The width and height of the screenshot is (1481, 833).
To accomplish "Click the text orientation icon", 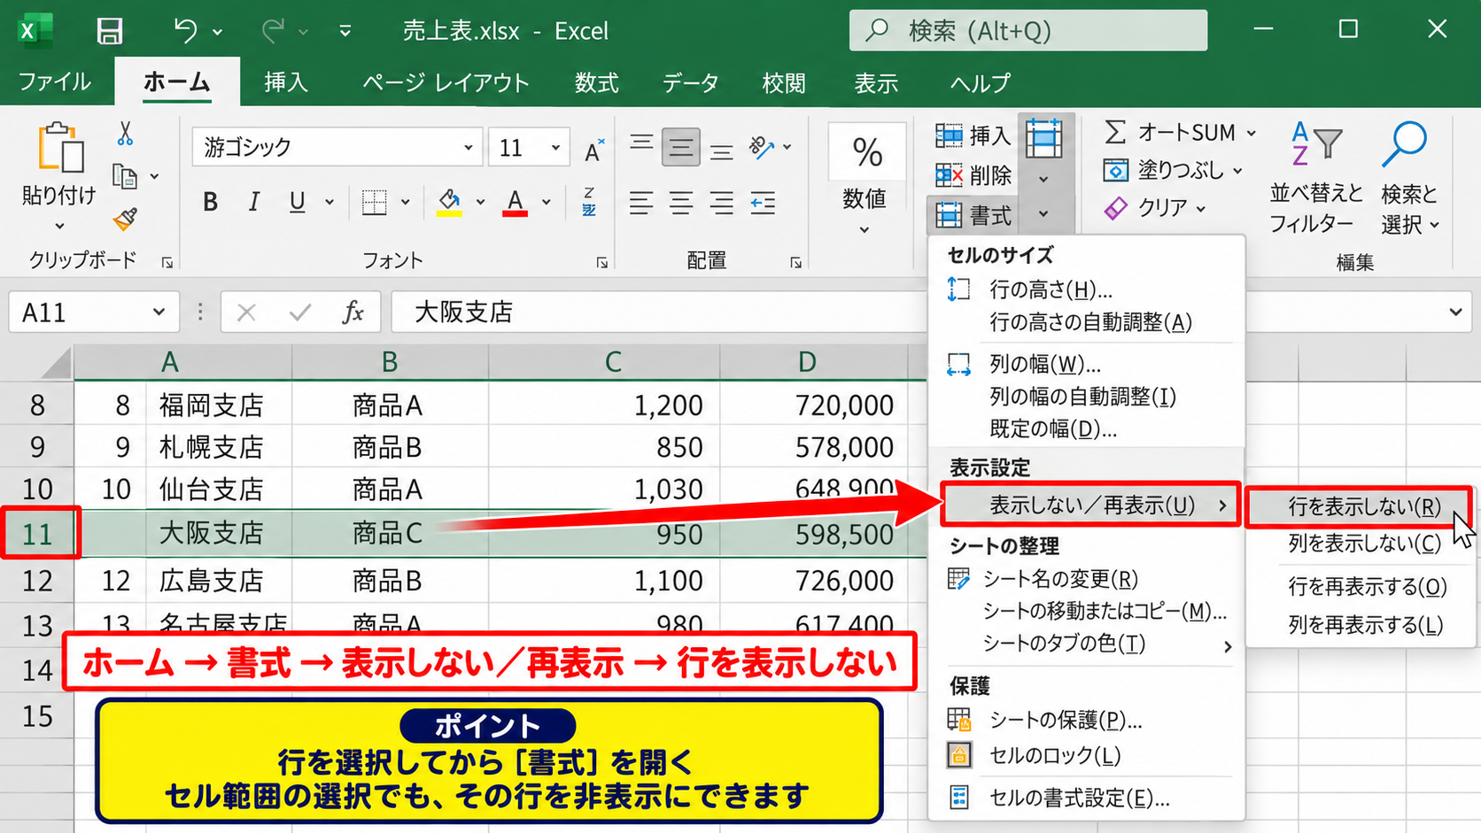I will pyautogui.click(x=761, y=147).
